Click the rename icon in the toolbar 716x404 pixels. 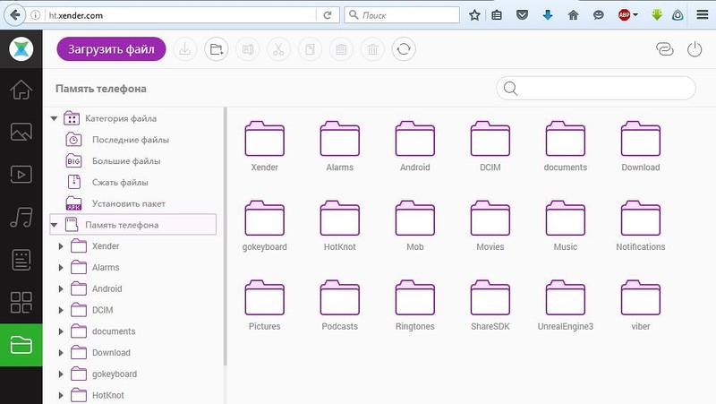pos(248,49)
